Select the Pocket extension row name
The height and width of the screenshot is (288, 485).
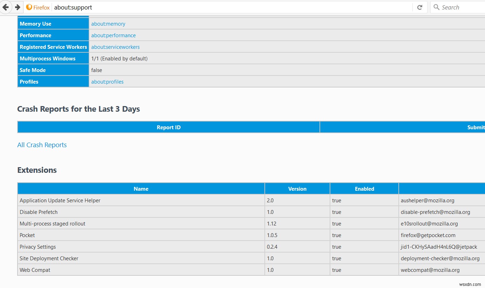pyautogui.click(x=27, y=235)
